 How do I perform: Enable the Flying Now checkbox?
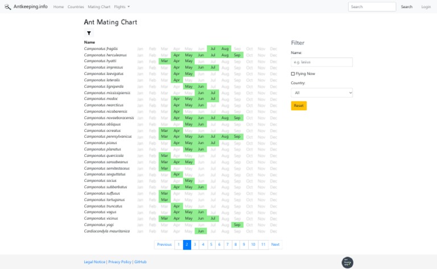tap(293, 73)
